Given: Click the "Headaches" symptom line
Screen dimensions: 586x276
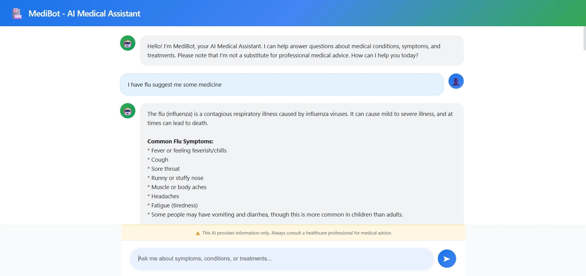Looking at the screenshot, I should (x=165, y=196).
